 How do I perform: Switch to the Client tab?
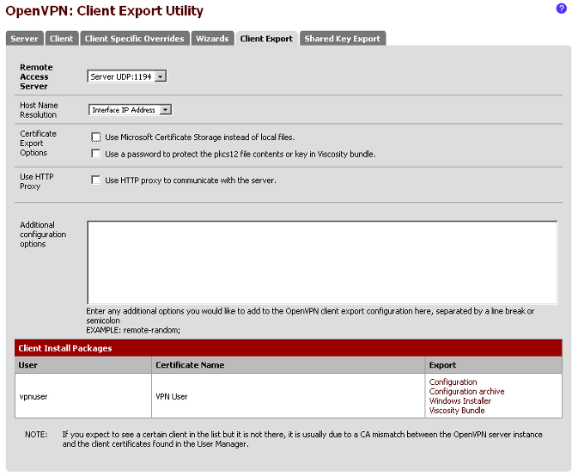[62, 39]
